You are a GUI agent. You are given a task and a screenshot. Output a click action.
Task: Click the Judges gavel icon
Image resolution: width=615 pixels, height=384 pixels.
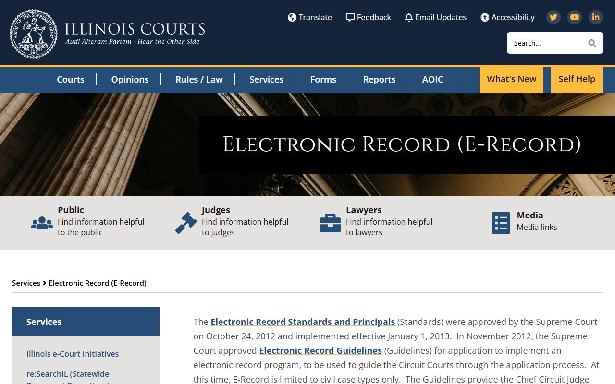[x=186, y=223]
